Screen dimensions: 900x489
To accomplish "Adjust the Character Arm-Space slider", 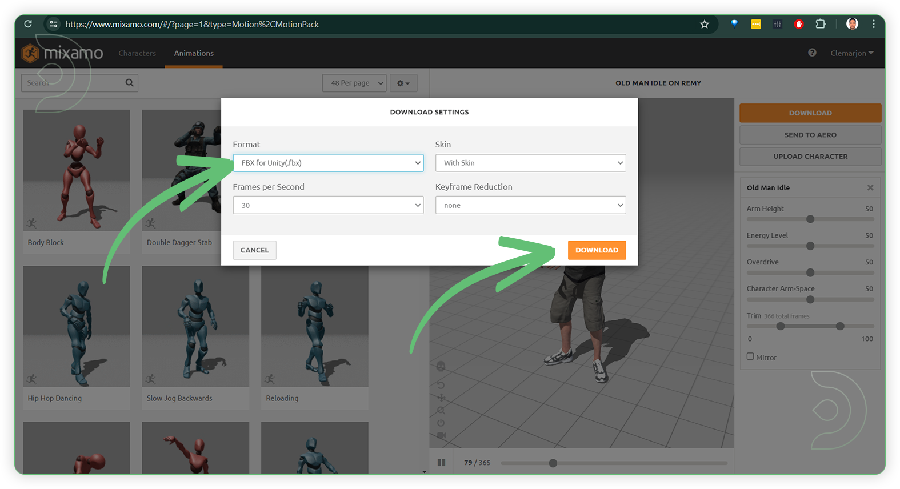I will (x=810, y=299).
